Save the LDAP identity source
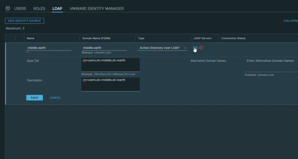 tap(34, 98)
